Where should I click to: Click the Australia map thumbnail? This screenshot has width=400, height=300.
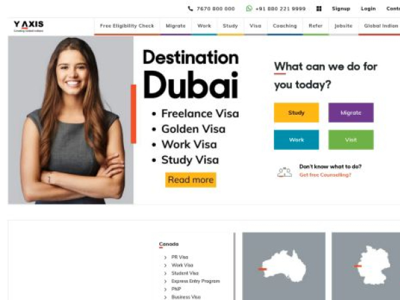coord(284,266)
